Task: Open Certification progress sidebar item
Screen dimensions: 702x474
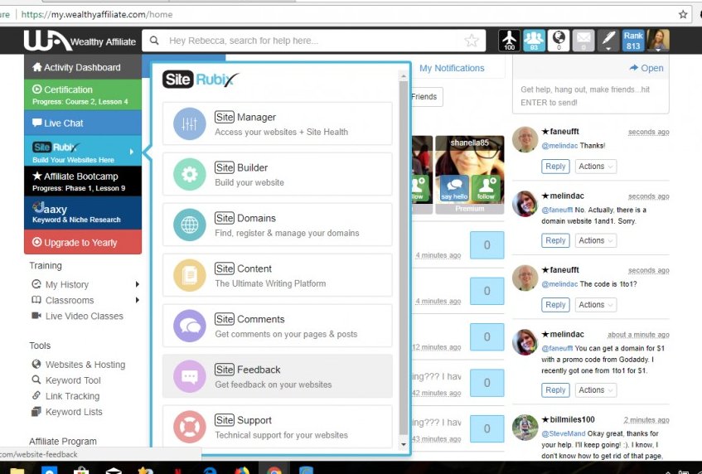Action: (x=83, y=95)
